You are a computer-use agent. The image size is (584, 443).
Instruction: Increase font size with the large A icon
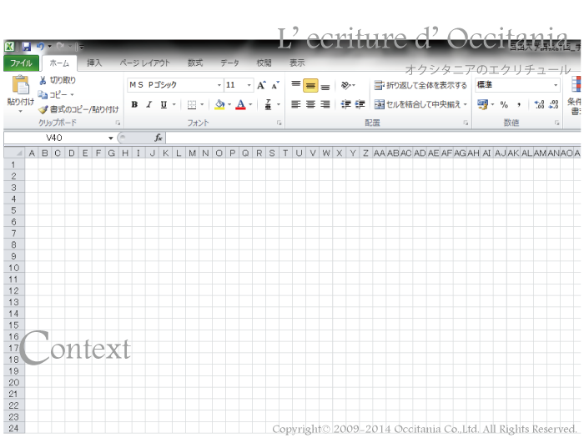[261, 85]
